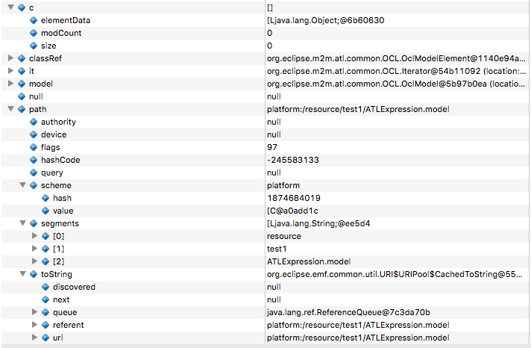Expand the classRef variable
The width and height of the screenshot is (531, 348).
[x=10, y=58]
